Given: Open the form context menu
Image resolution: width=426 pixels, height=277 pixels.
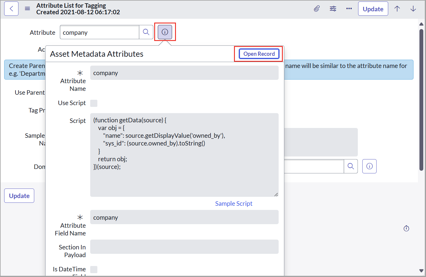Looking at the screenshot, I should [x=27, y=8].
